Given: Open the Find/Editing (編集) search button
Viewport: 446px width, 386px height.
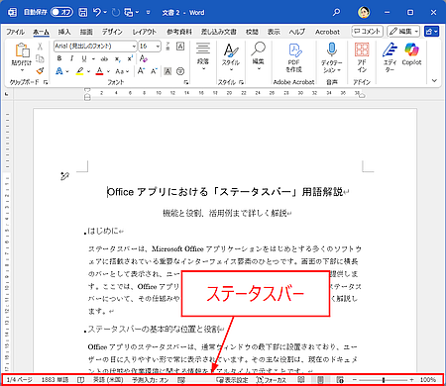Looking at the screenshot, I should click(259, 56).
